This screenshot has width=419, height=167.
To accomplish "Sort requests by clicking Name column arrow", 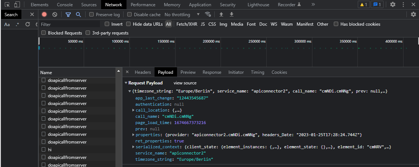I will (119, 71).
